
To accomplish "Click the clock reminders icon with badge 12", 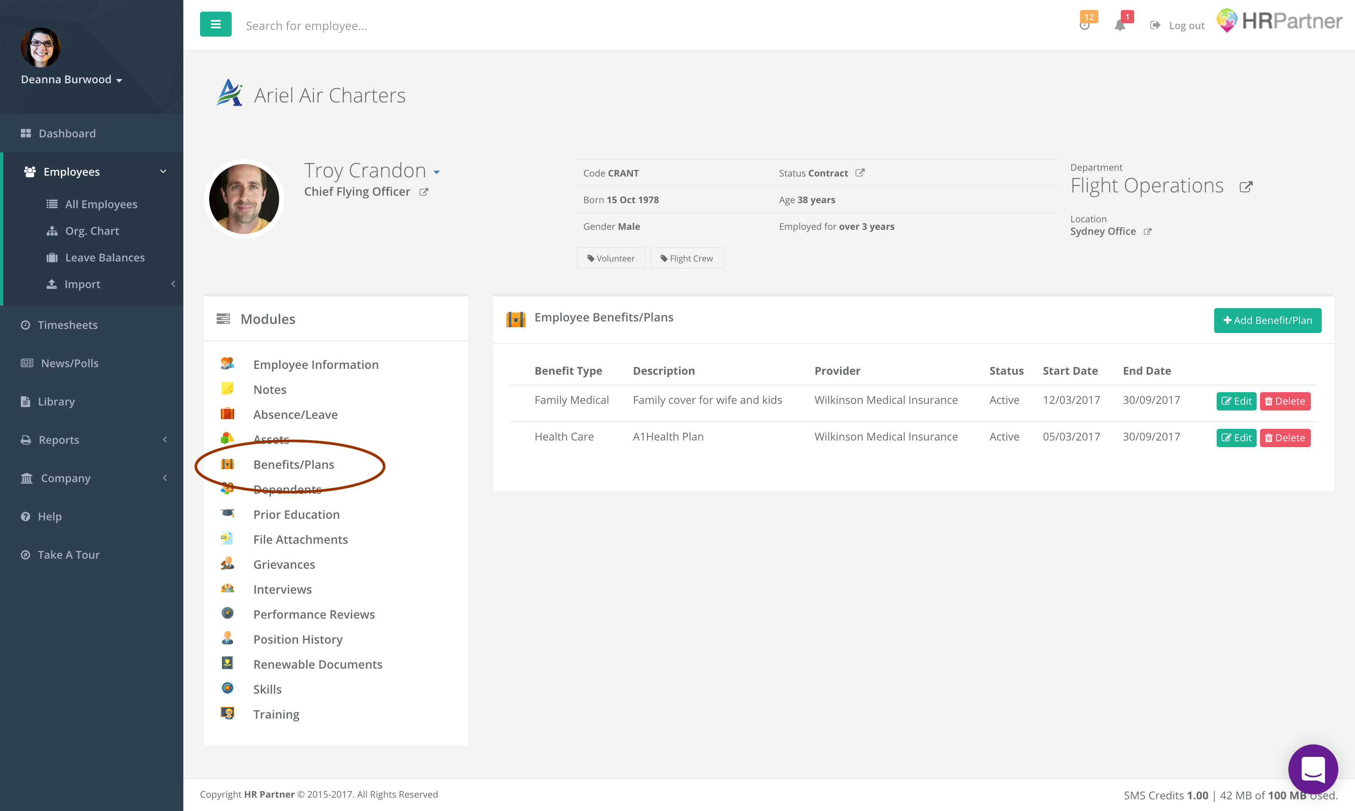I will (1085, 25).
